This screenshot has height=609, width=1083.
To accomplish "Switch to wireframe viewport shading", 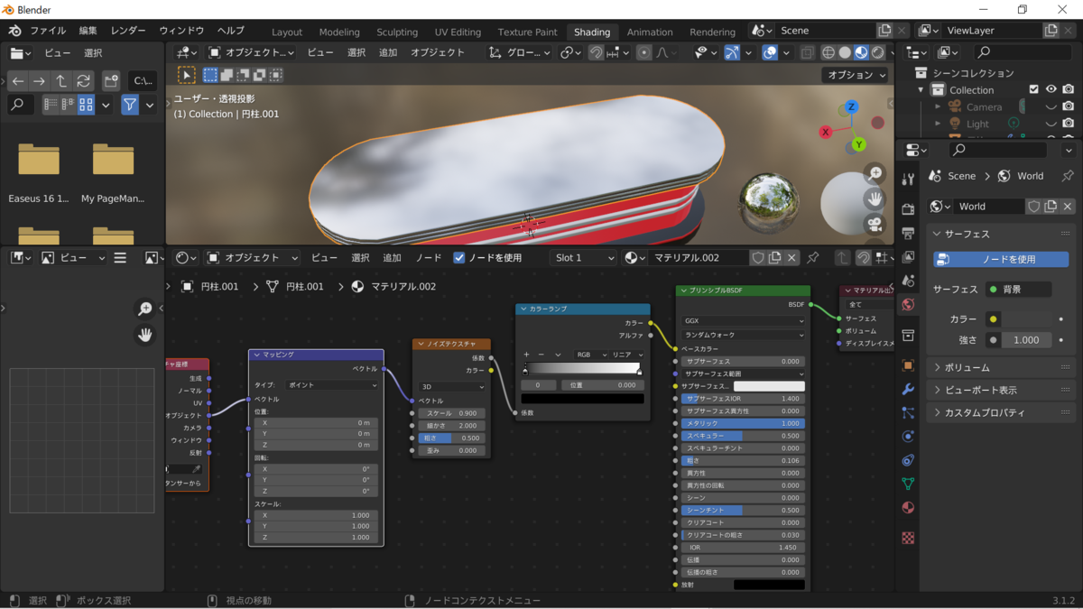I will click(828, 52).
